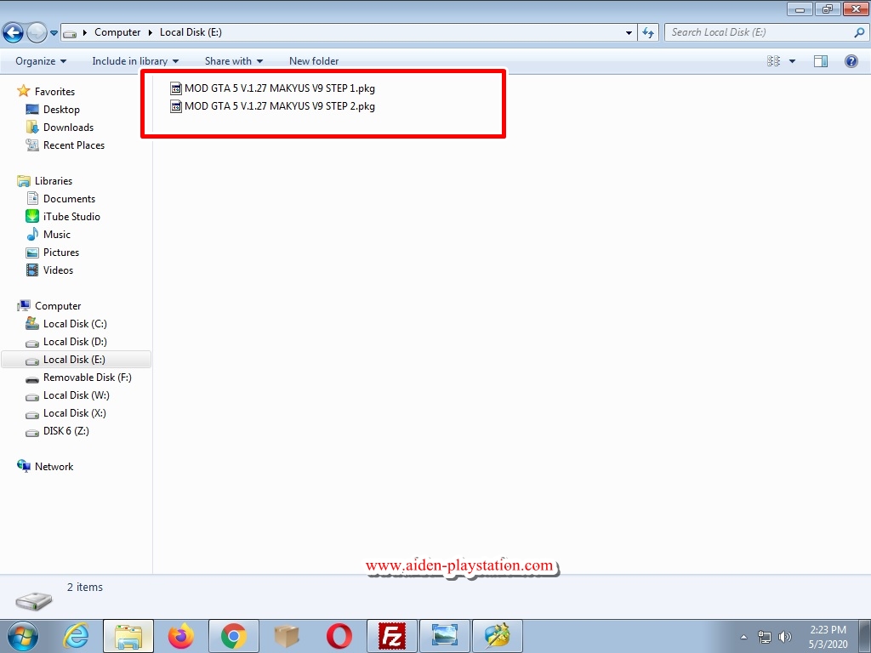Image resolution: width=871 pixels, height=653 pixels.
Task: Refresh the folder with the refresh button
Action: 648,33
